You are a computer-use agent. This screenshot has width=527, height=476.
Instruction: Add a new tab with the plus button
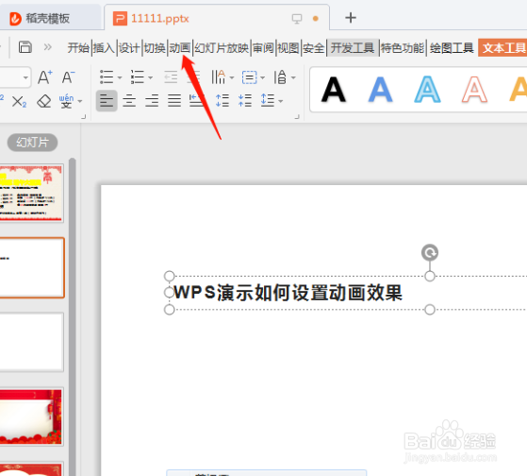(351, 18)
